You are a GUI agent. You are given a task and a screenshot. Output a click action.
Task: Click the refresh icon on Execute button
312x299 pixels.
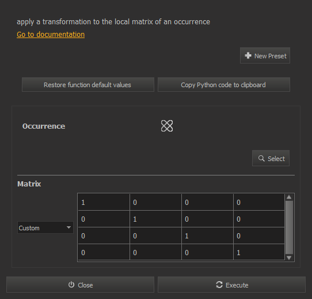pyautogui.click(x=219, y=285)
